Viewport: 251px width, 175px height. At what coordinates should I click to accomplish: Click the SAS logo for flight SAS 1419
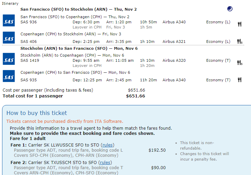[x=9, y=59]
